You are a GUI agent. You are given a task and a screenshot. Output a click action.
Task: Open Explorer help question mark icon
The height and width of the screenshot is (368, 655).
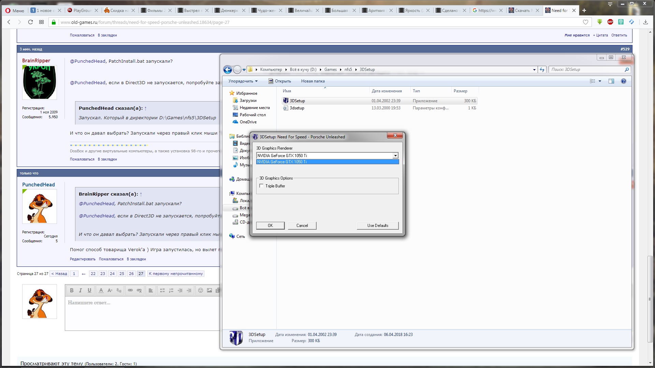point(623,81)
